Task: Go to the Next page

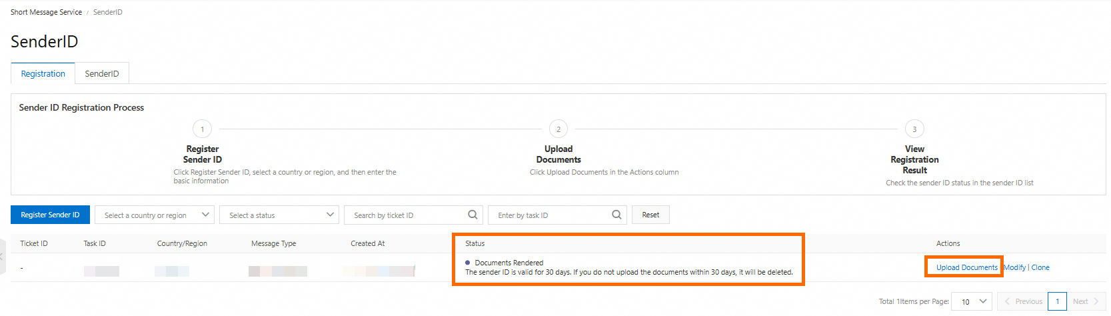Action: (1086, 301)
